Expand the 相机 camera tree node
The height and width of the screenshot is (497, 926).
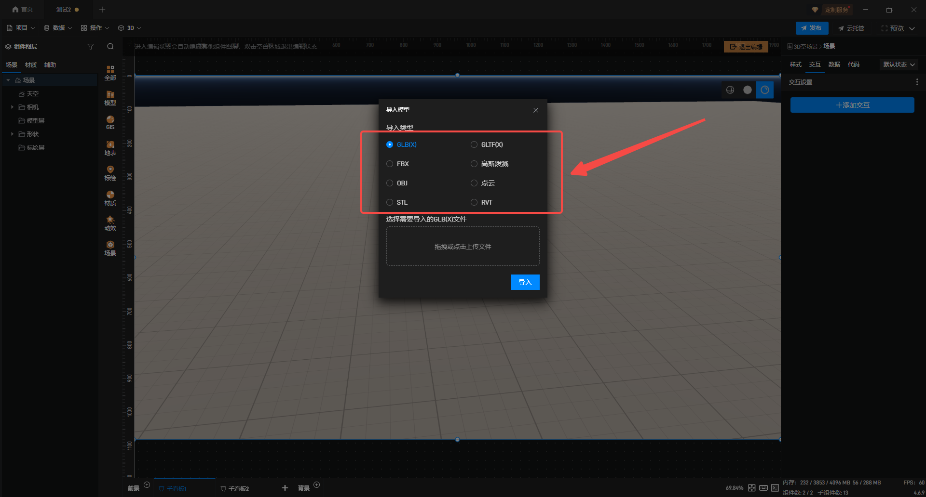tap(12, 107)
